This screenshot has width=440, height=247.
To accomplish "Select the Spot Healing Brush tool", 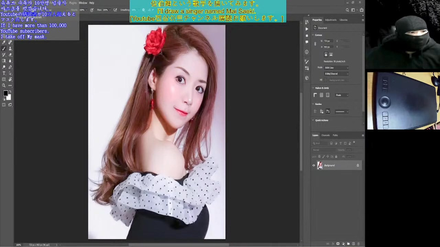I will click(10, 43).
